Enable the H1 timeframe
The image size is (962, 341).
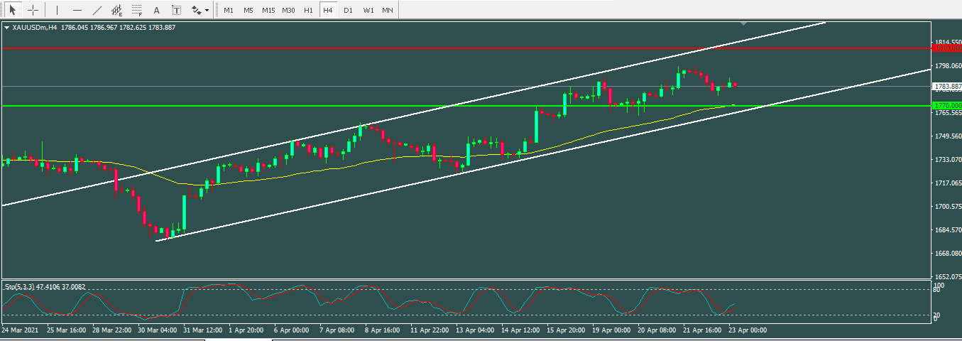pyautogui.click(x=308, y=11)
